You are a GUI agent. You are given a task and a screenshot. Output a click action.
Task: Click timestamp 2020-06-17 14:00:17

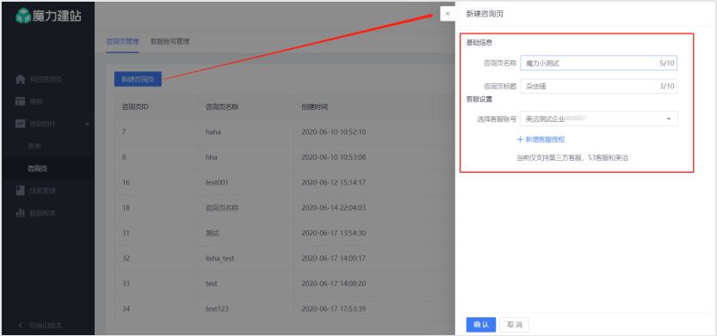coord(333,259)
